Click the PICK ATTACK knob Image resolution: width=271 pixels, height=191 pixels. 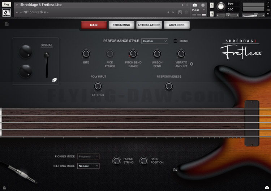[110, 54]
